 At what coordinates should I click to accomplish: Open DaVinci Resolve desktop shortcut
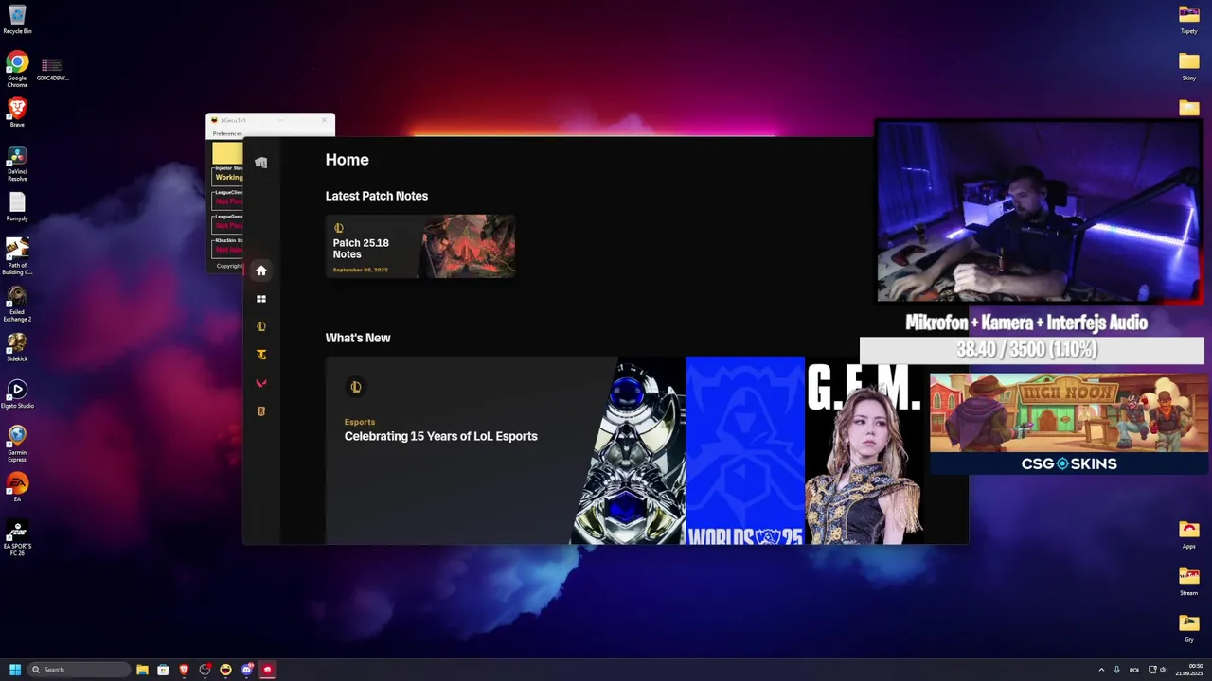tap(17, 163)
